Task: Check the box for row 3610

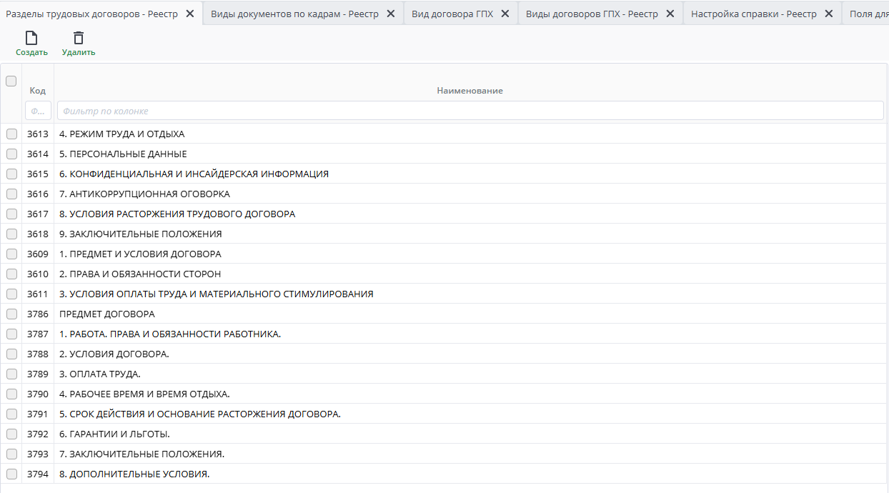Action: click(x=11, y=274)
